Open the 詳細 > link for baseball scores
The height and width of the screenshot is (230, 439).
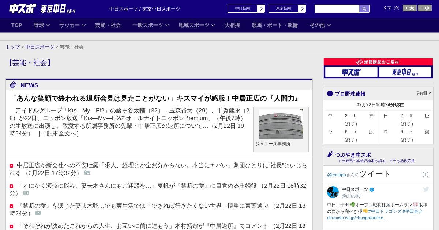[424, 93]
